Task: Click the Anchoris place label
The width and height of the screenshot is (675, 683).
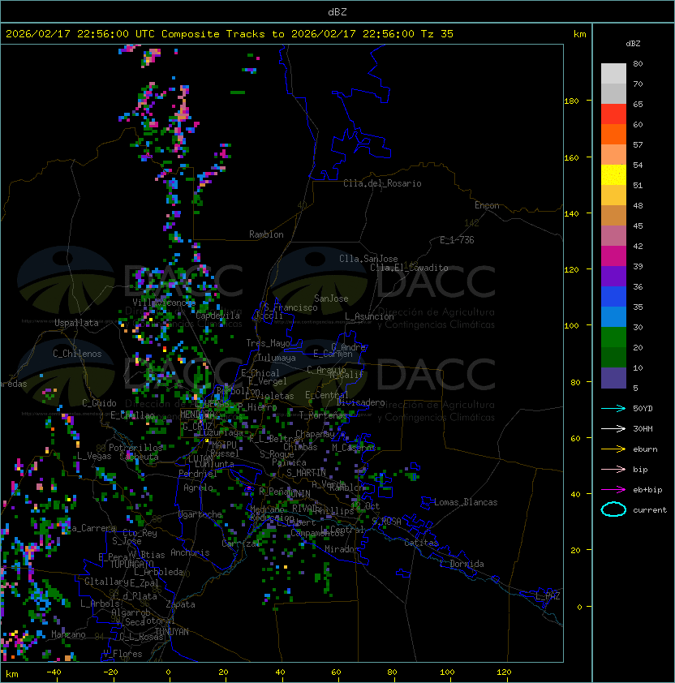Action: [190, 552]
